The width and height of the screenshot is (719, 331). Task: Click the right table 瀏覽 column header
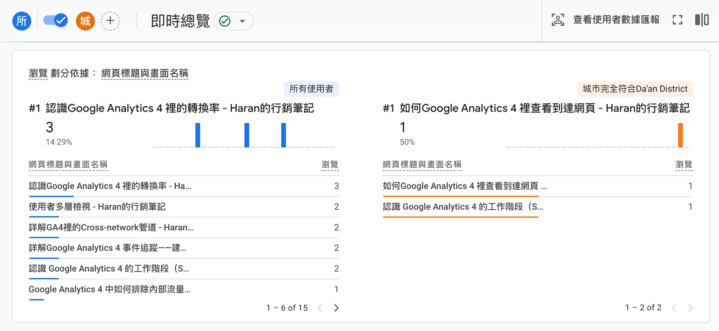(684, 164)
